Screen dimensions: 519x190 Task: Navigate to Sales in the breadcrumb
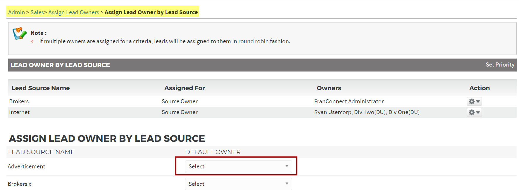[37, 12]
